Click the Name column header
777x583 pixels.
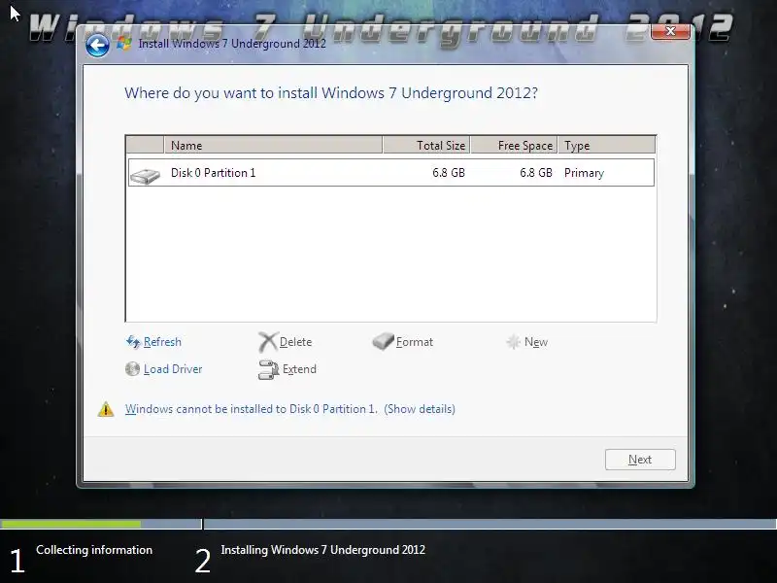tap(273, 145)
